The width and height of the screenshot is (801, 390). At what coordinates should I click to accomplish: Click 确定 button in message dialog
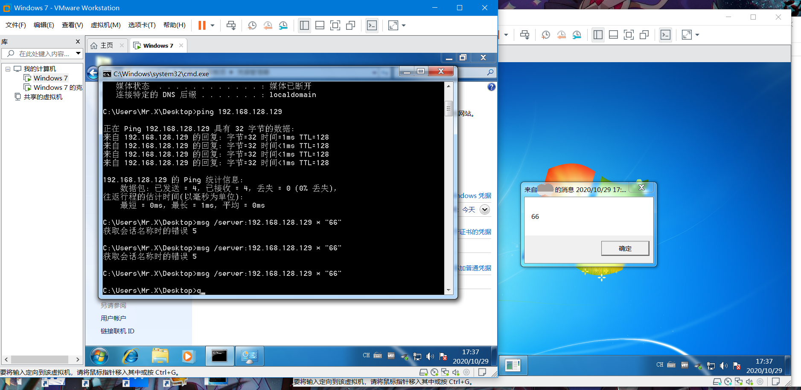coord(625,248)
